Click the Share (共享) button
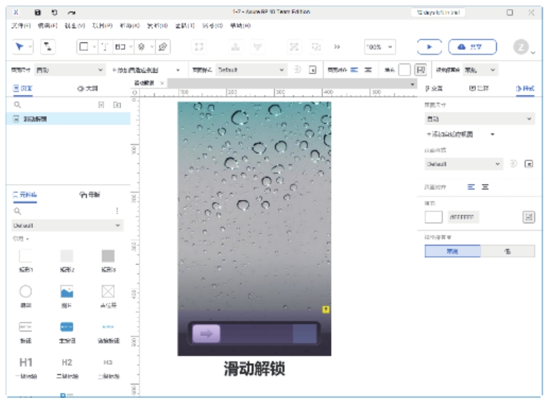This screenshot has height=400, width=546. click(472, 46)
